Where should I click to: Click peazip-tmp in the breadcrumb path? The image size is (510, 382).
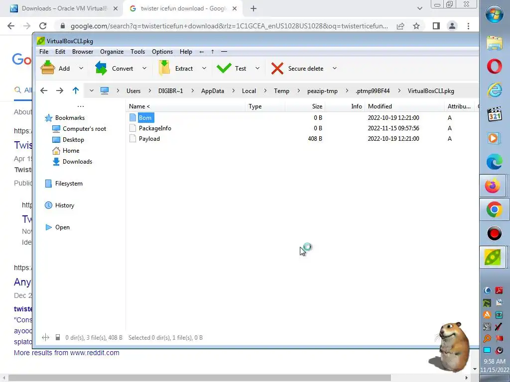(322, 91)
